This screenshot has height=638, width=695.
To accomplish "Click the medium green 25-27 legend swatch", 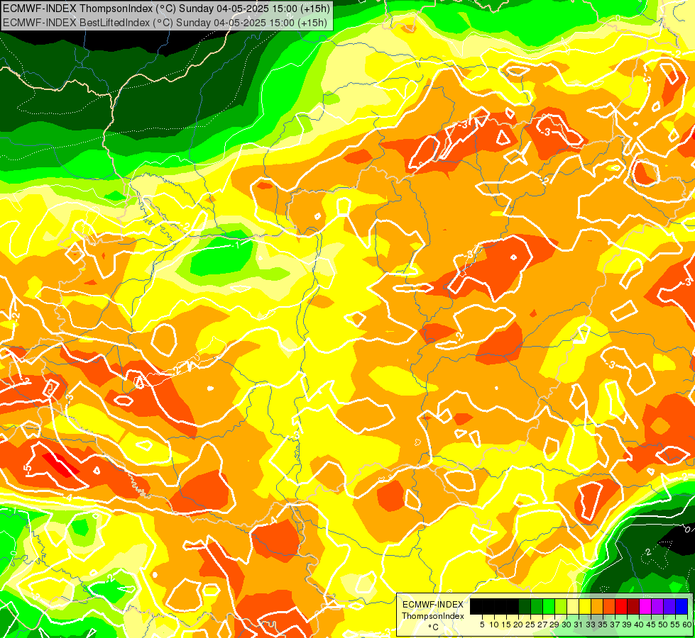I will (537, 606).
